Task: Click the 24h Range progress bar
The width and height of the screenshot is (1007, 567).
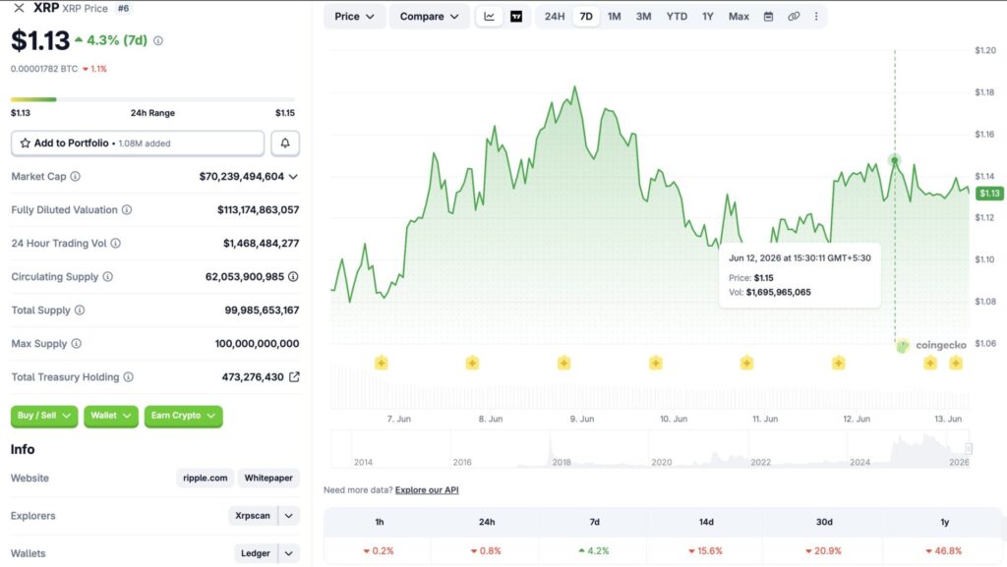Action: tap(152, 99)
